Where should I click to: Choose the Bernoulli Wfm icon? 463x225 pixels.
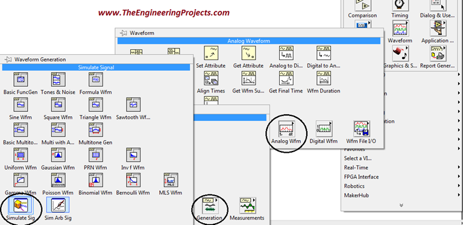coord(133,180)
